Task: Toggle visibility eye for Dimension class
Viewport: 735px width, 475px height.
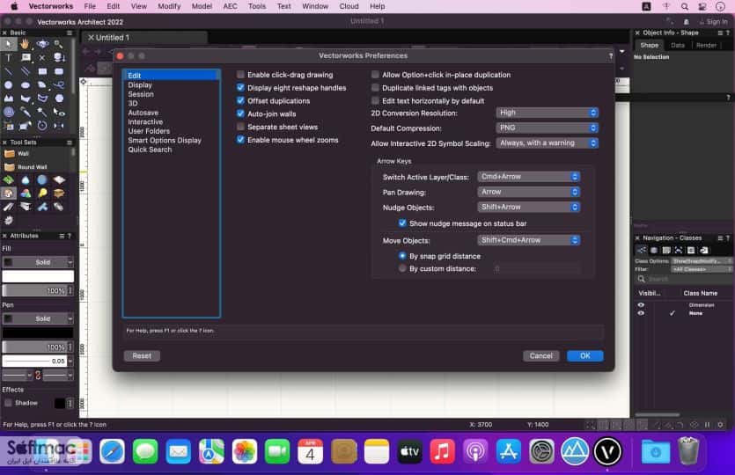Action: click(x=641, y=305)
